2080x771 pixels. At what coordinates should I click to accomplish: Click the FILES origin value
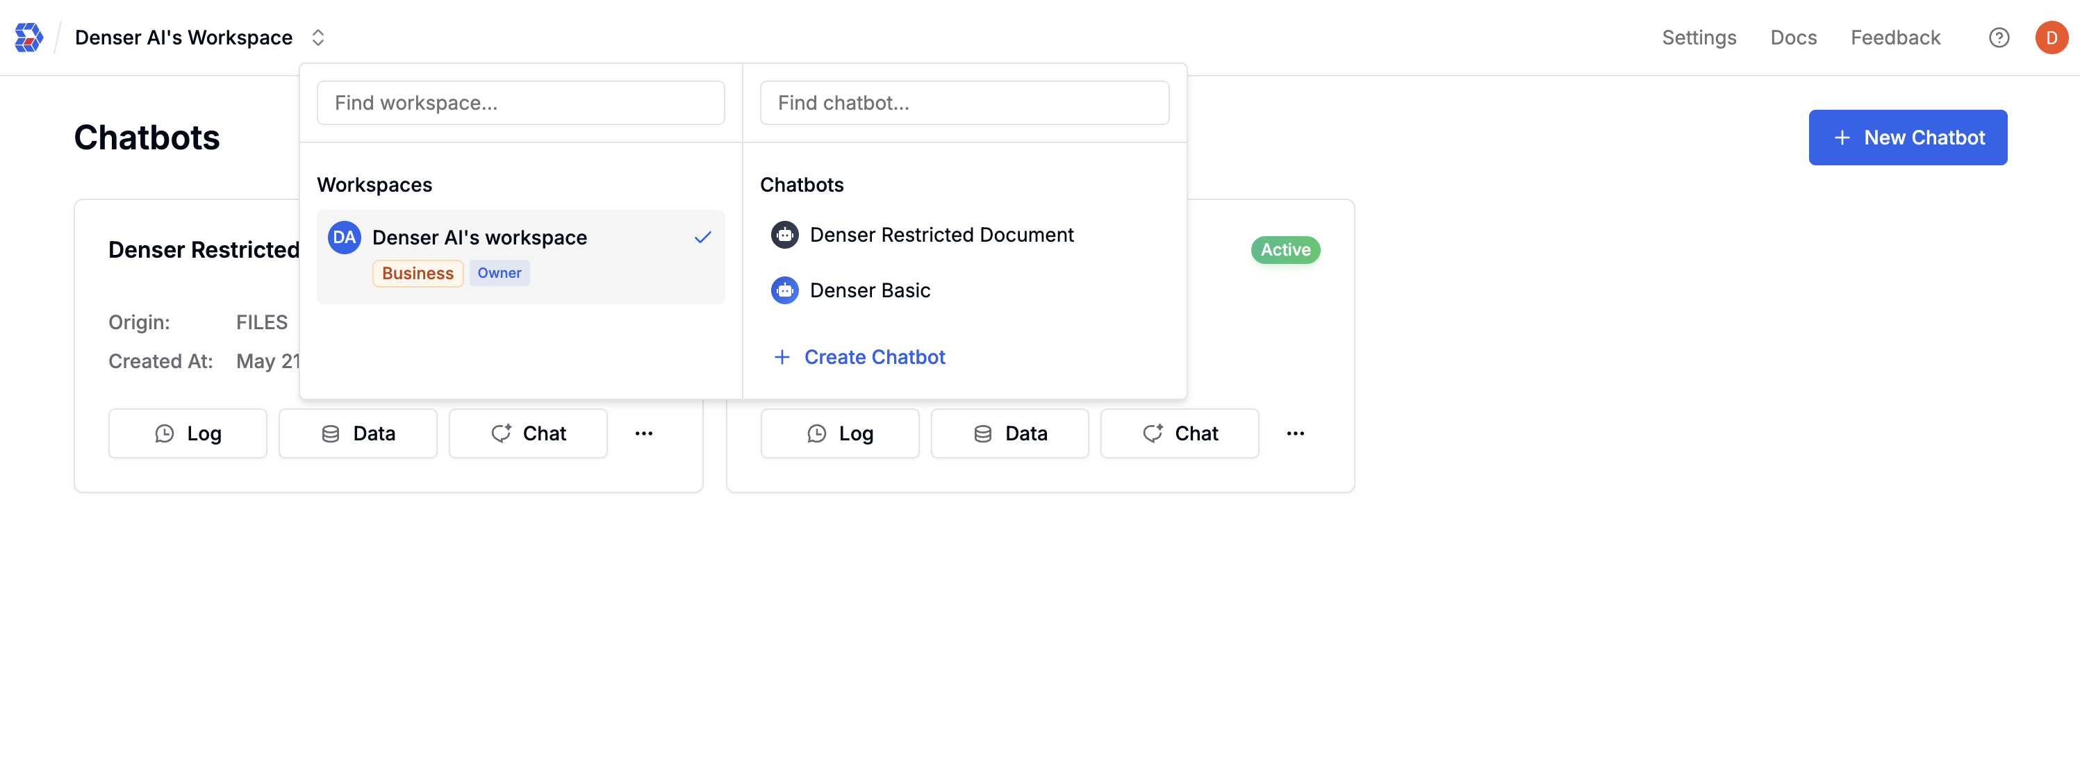(262, 322)
